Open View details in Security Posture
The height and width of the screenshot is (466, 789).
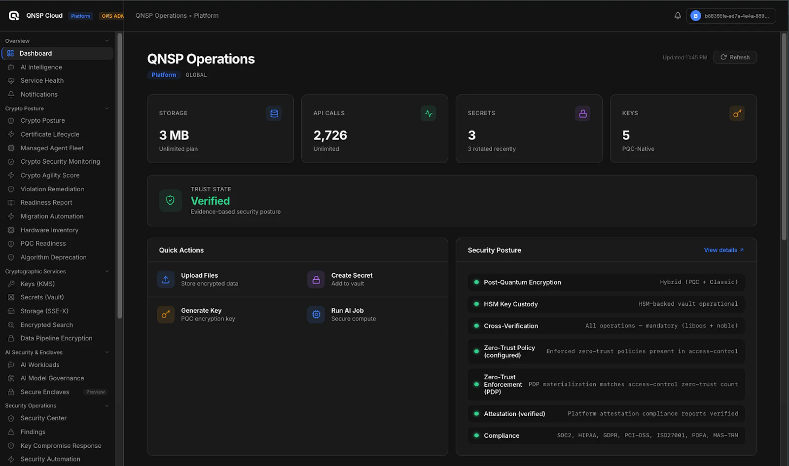[x=723, y=250]
